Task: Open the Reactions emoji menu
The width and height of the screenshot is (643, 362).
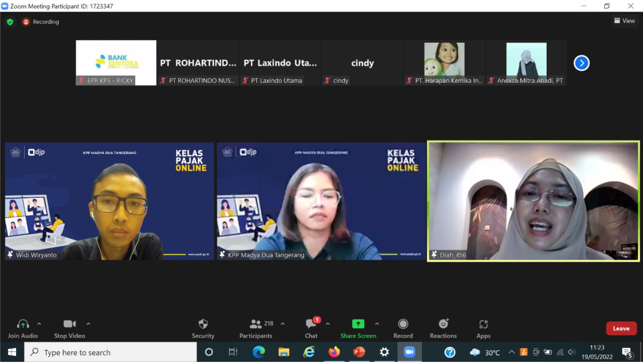Action: click(x=443, y=328)
